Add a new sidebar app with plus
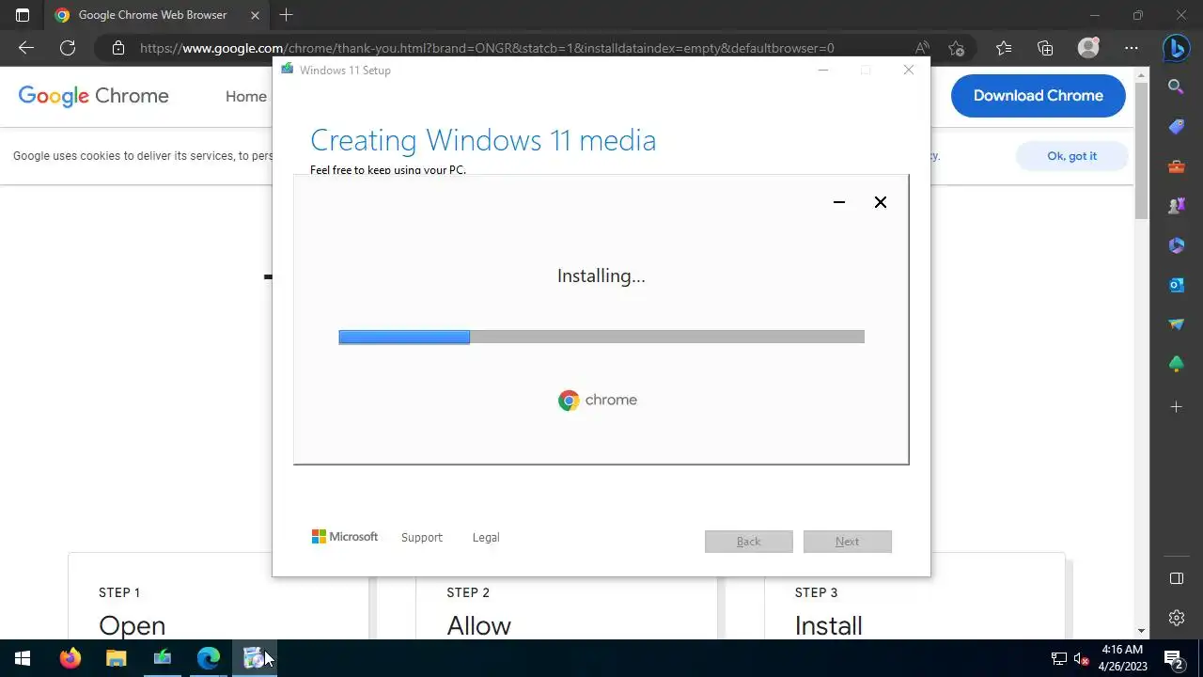 pyautogui.click(x=1176, y=406)
